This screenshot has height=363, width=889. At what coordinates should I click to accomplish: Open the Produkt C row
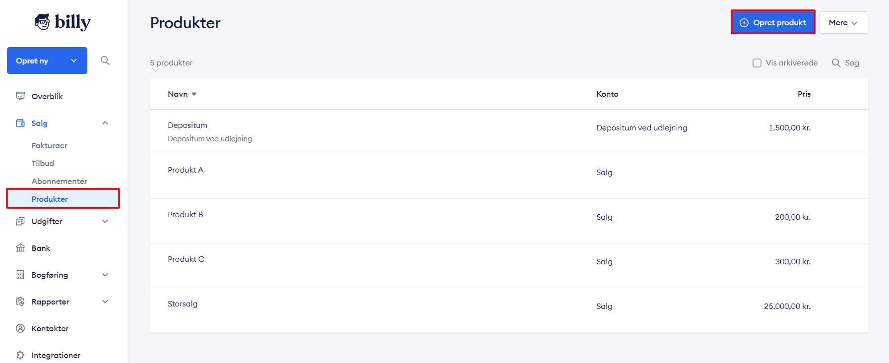[x=509, y=266]
